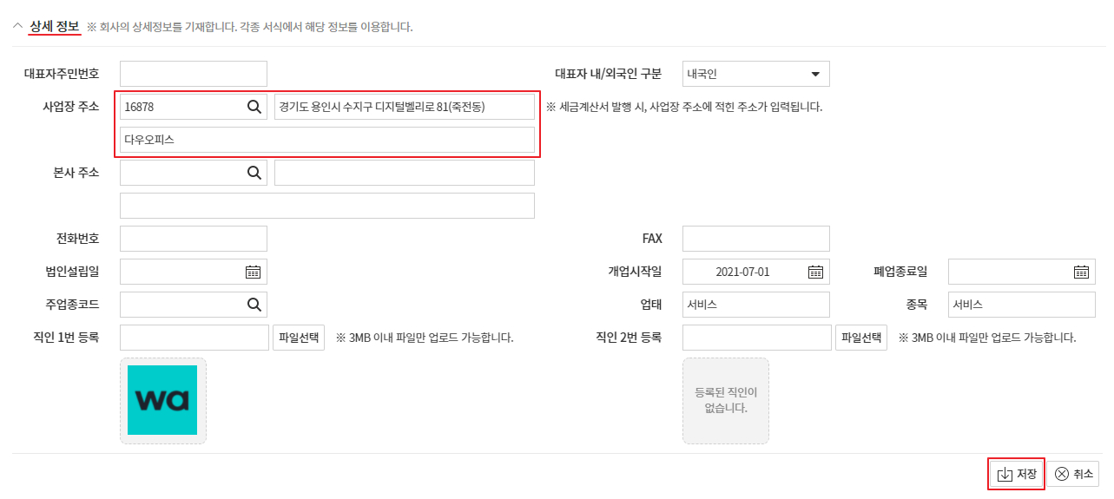Click the search icon in 주업종코드 field
The width and height of the screenshot is (1114, 499).
[x=254, y=305]
